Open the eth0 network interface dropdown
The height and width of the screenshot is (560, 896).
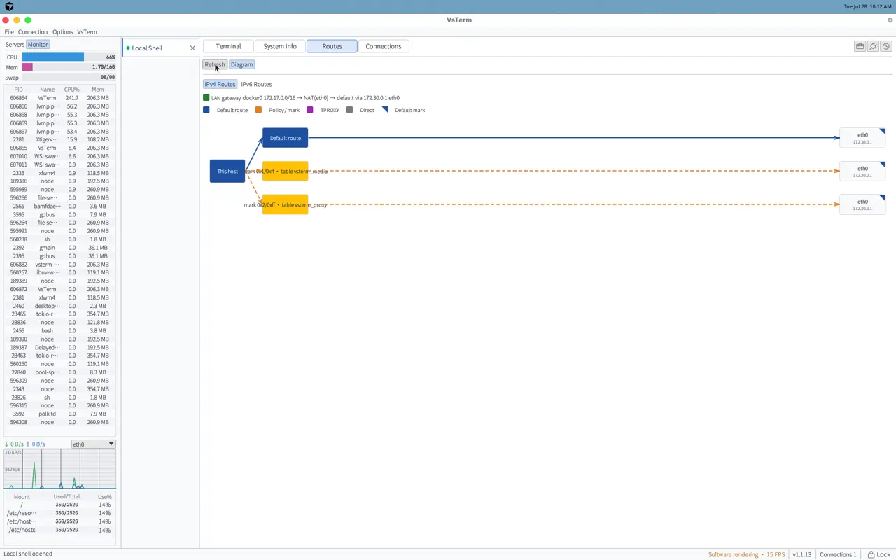[93, 444]
